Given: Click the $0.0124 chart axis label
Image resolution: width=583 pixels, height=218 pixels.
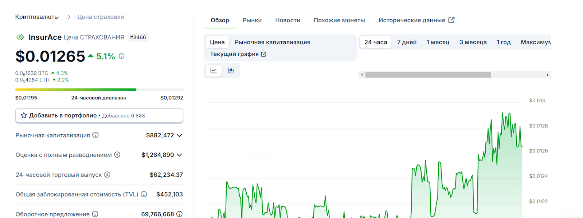Looking at the screenshot, I should click(x=539, y=176).
